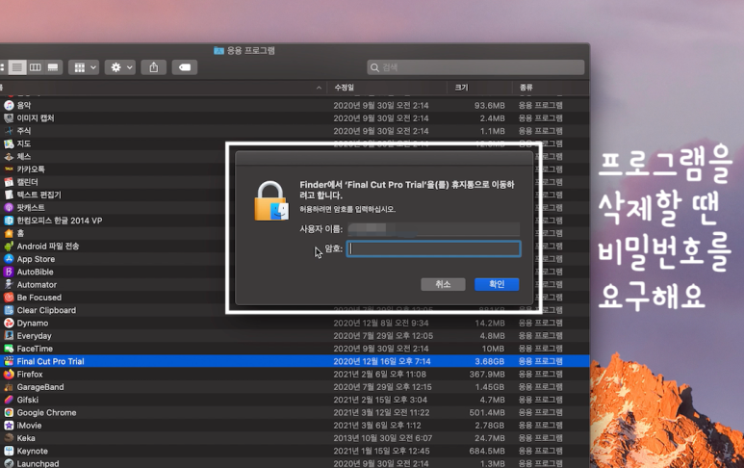The height and width of the screenshot is (468, 744).
Task: Select the 음악 app icon
Action: tap(9, 105)
